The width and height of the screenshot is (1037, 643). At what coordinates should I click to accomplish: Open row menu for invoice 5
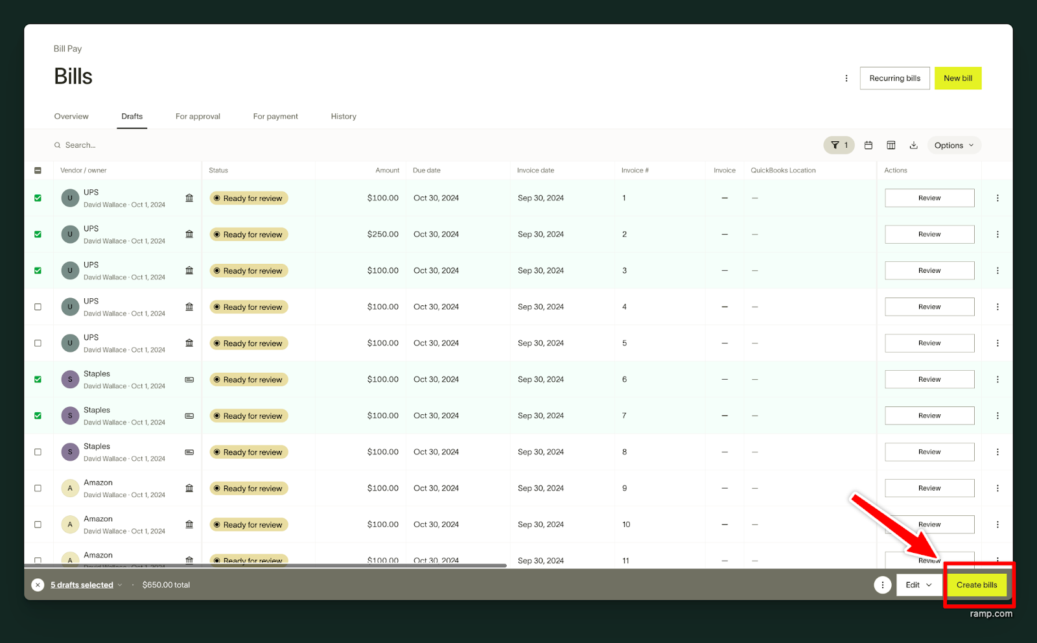pyautogui.click(x=997, y=344)
